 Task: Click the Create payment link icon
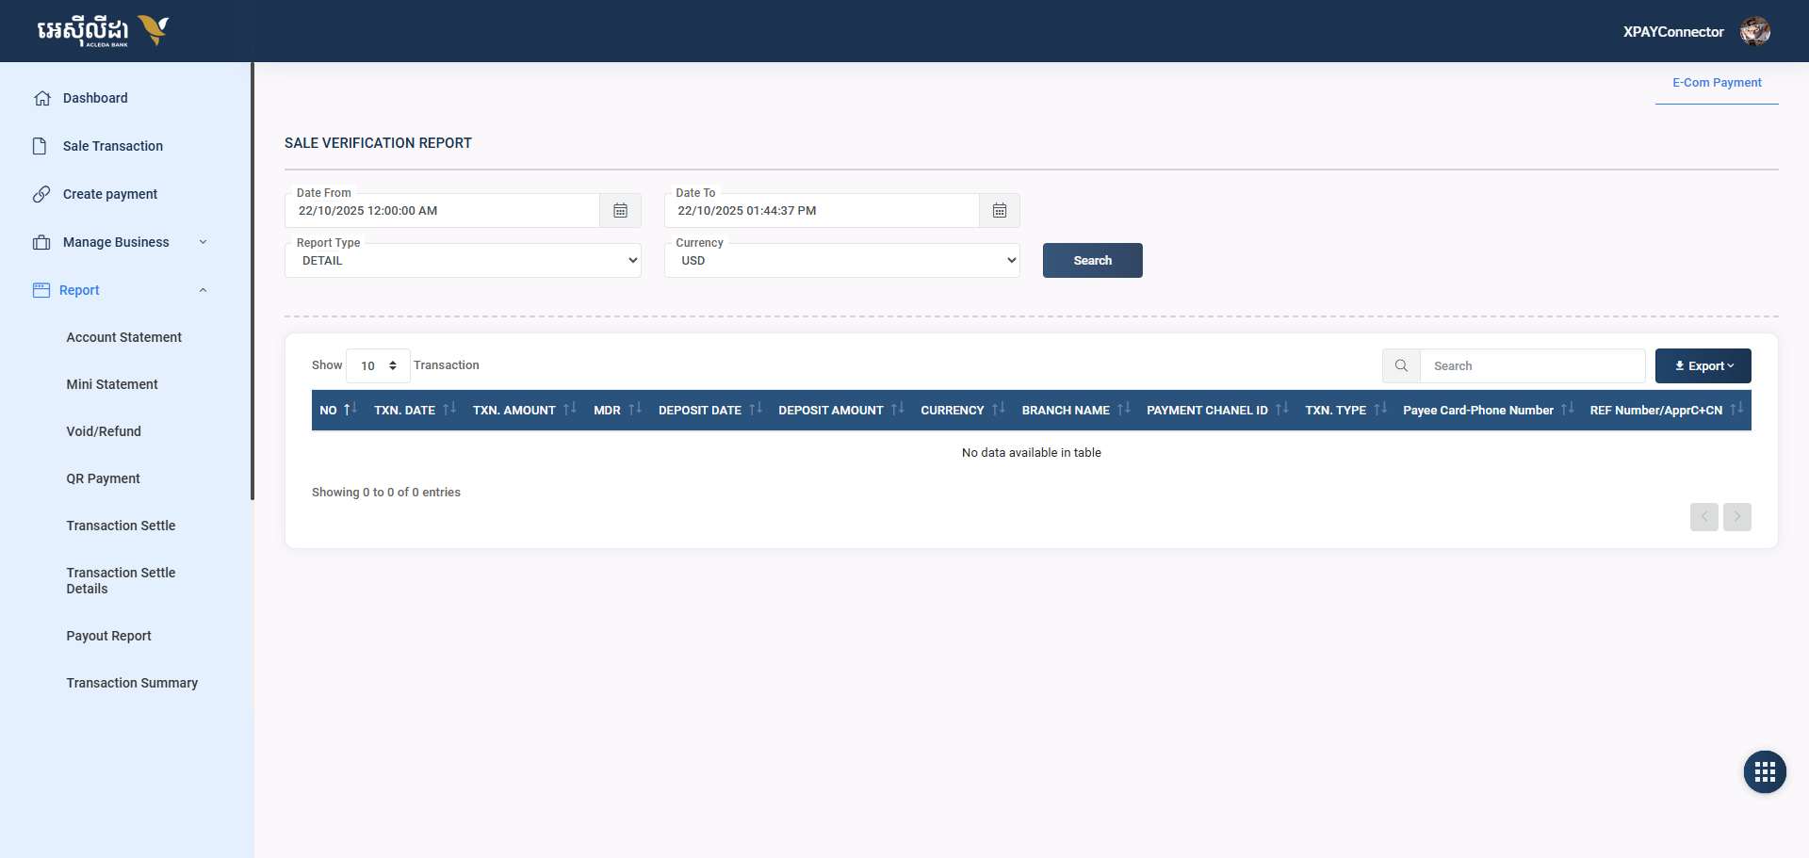[41, 194]
